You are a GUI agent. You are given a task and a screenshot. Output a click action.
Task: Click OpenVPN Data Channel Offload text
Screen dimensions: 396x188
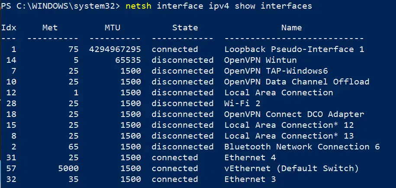click(x=296, y=82)
